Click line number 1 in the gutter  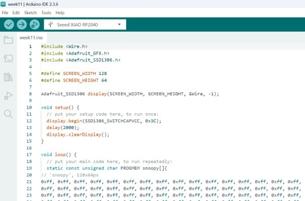tap(30, 47)
